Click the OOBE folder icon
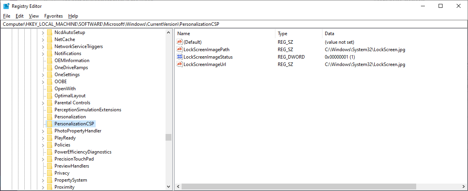 tap(49, 82)
